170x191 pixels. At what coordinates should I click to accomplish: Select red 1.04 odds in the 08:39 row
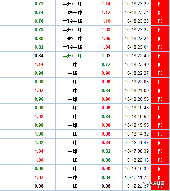(x=39, y=151)
